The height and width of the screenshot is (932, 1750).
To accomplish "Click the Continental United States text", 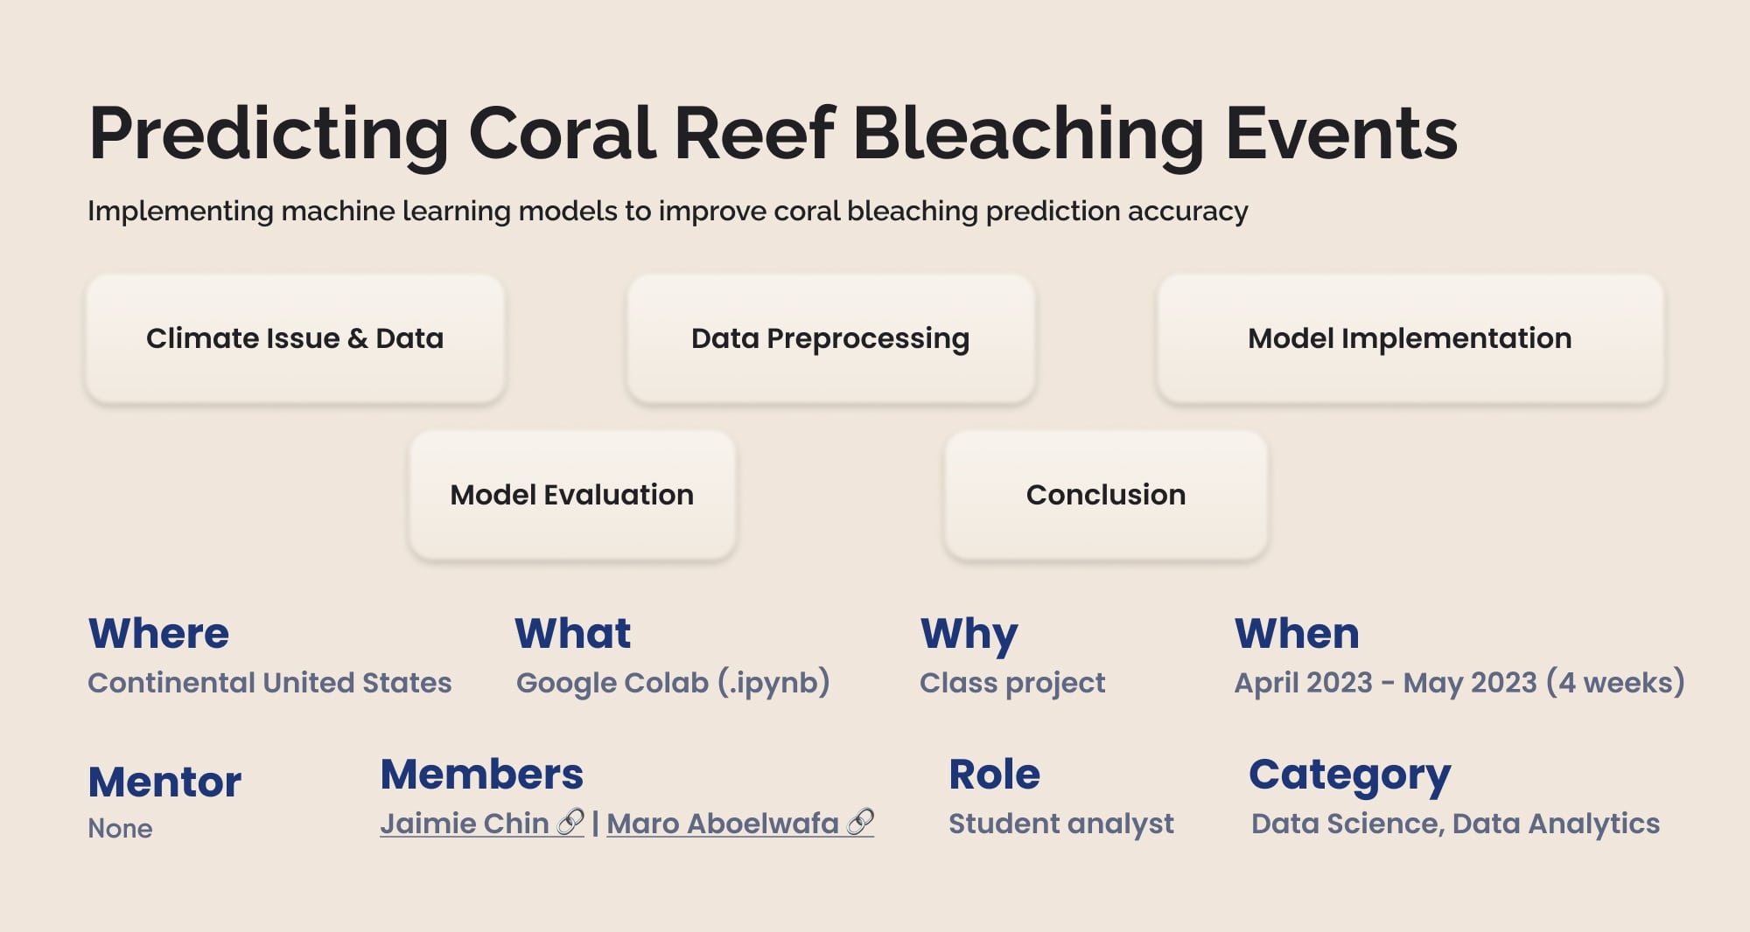I will pos(269,682).
